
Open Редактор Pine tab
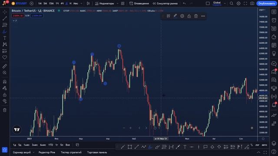pos(47,152)
